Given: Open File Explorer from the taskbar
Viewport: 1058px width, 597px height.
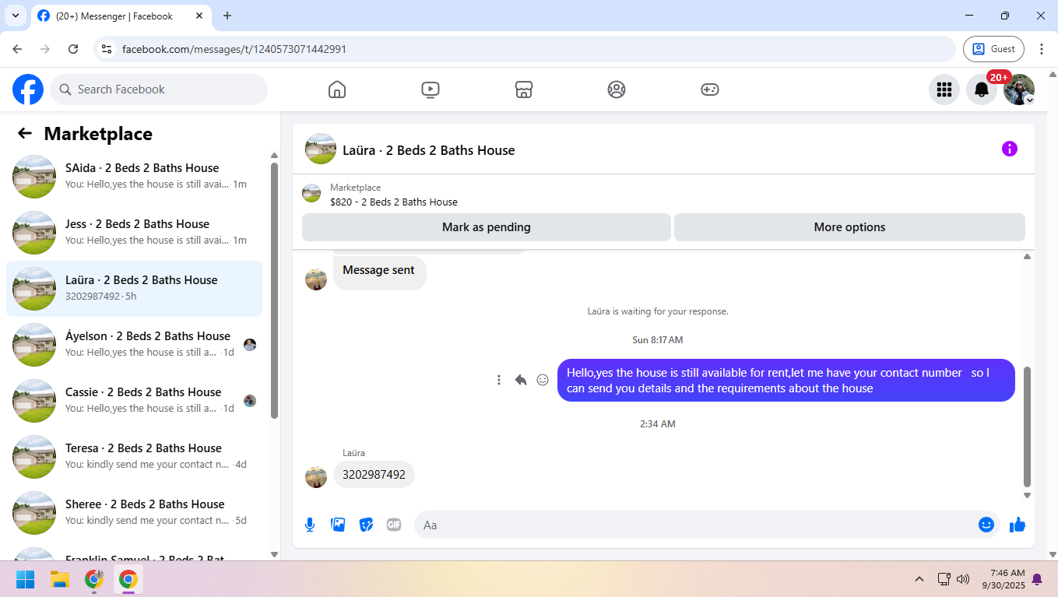Looking at the screenshot, I should (x=60, y=579).
